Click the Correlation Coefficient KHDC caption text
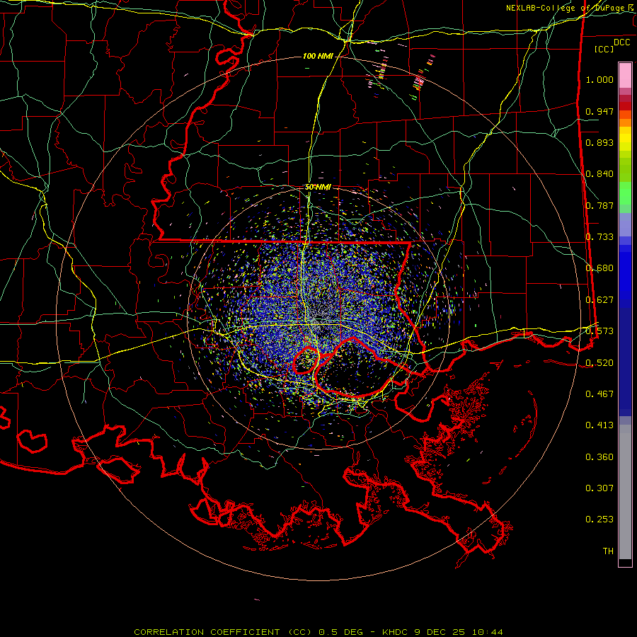 click(x=318, y=632)
